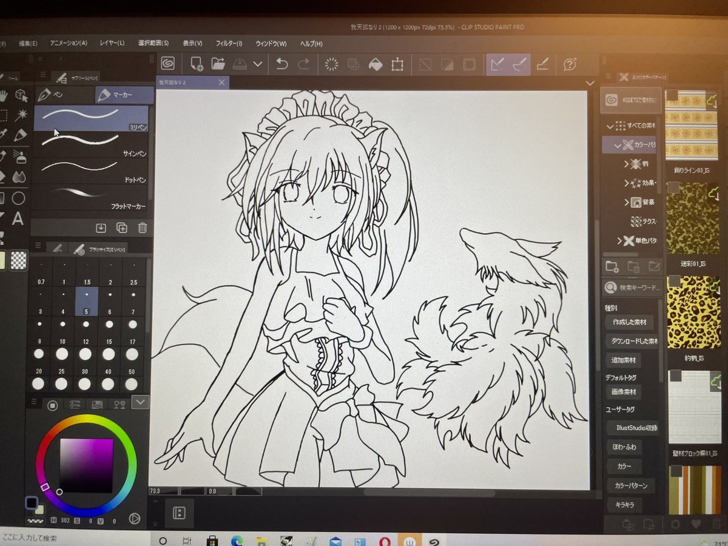Redo with the forward arrow icon
Image resolution: width=728 pixels, height=546 pixels.
(x=304, y=63)
